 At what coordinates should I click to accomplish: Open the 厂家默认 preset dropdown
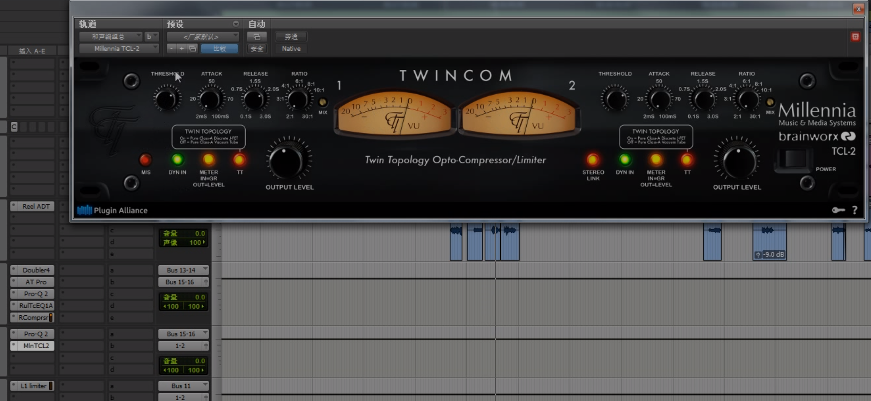coord(202,37)
